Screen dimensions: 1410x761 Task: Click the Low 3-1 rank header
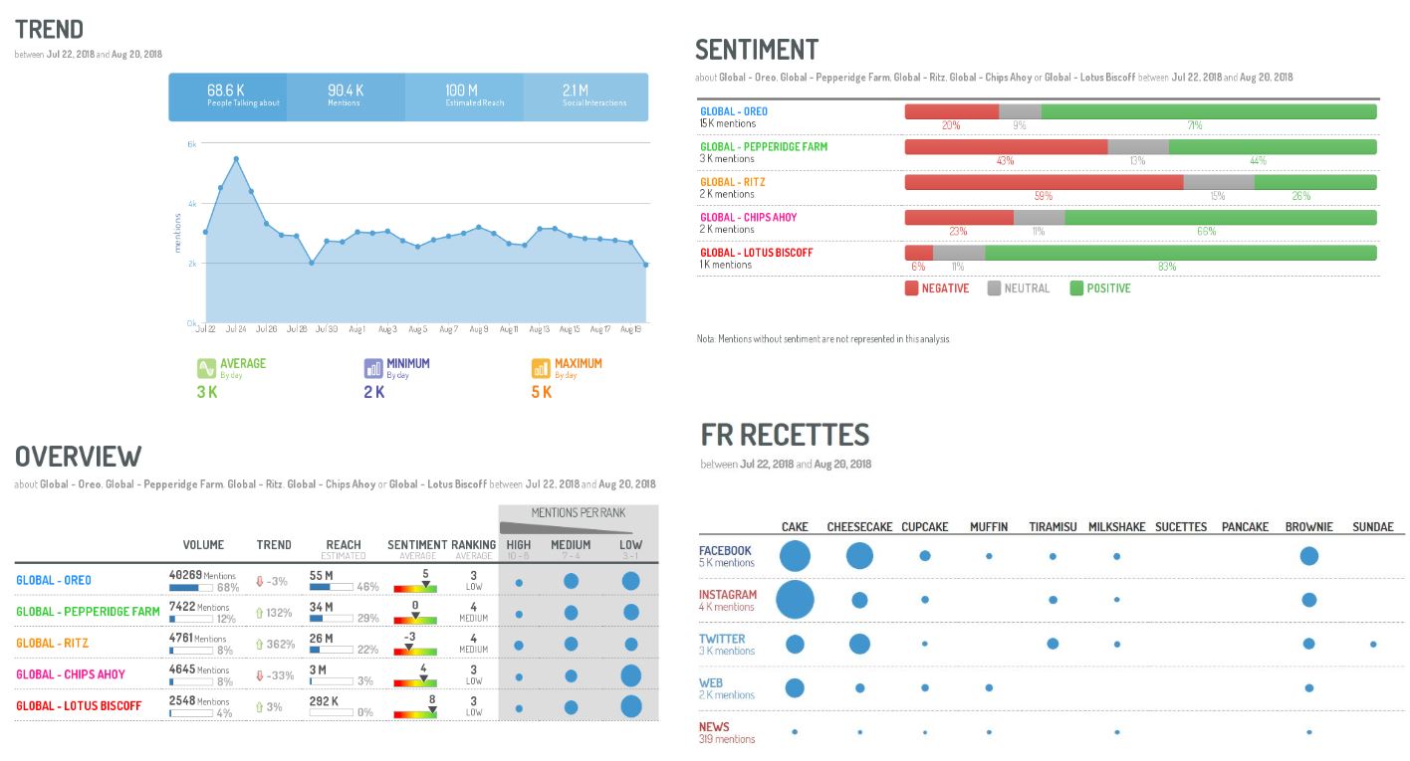(x=630, y=548)
